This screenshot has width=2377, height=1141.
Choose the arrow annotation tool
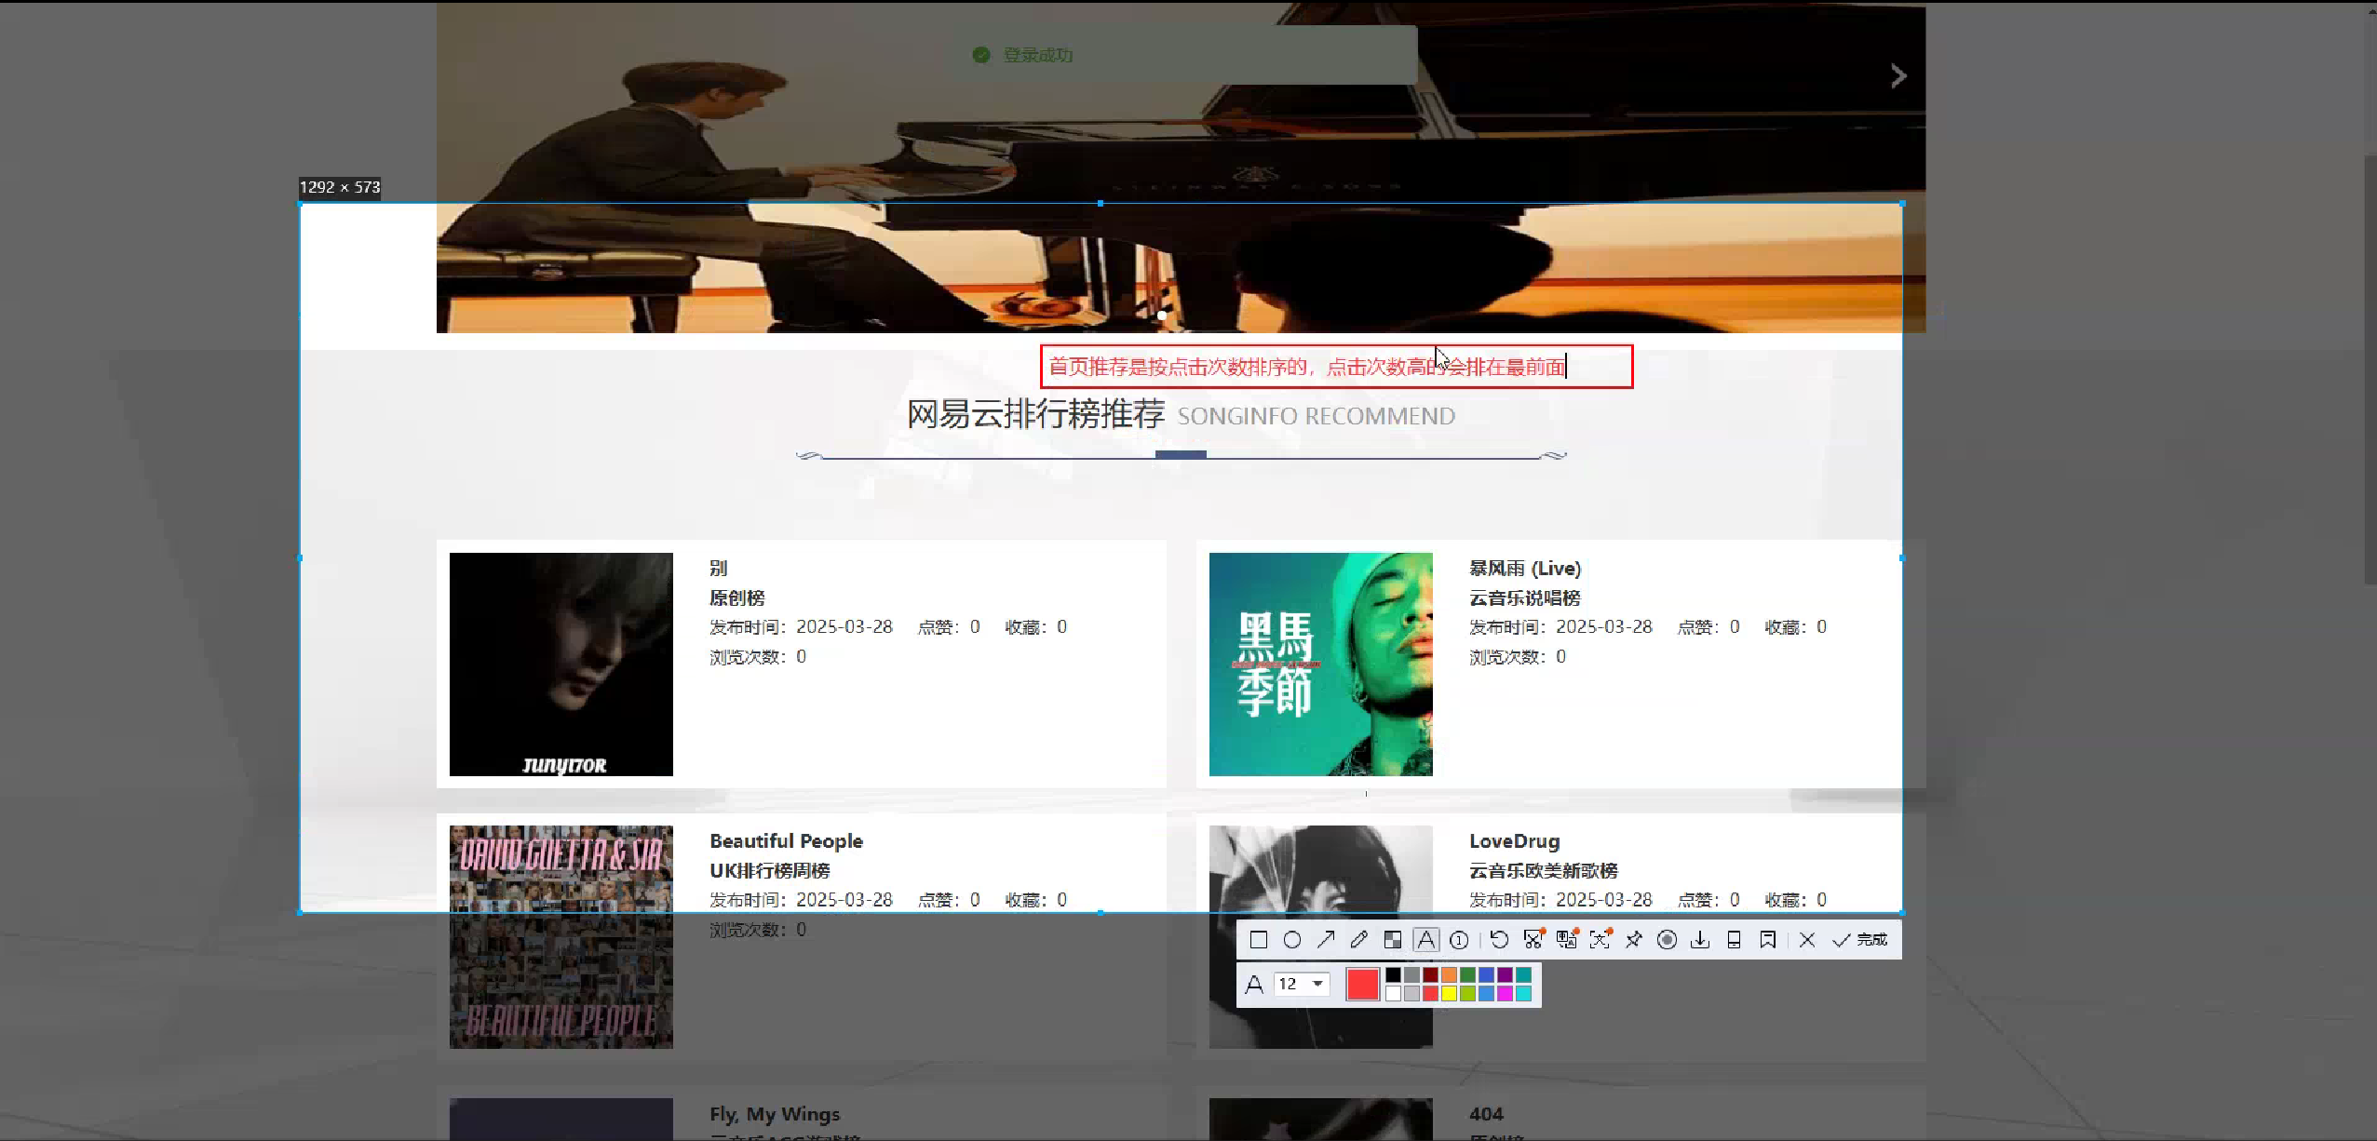[1326, 940]
